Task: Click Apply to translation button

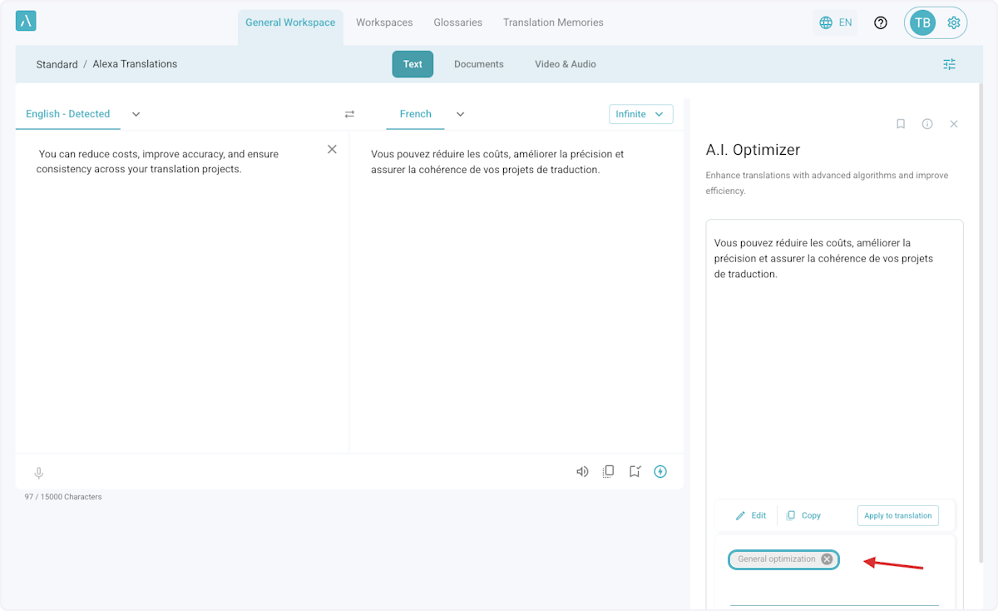Action: click(897, 515)
